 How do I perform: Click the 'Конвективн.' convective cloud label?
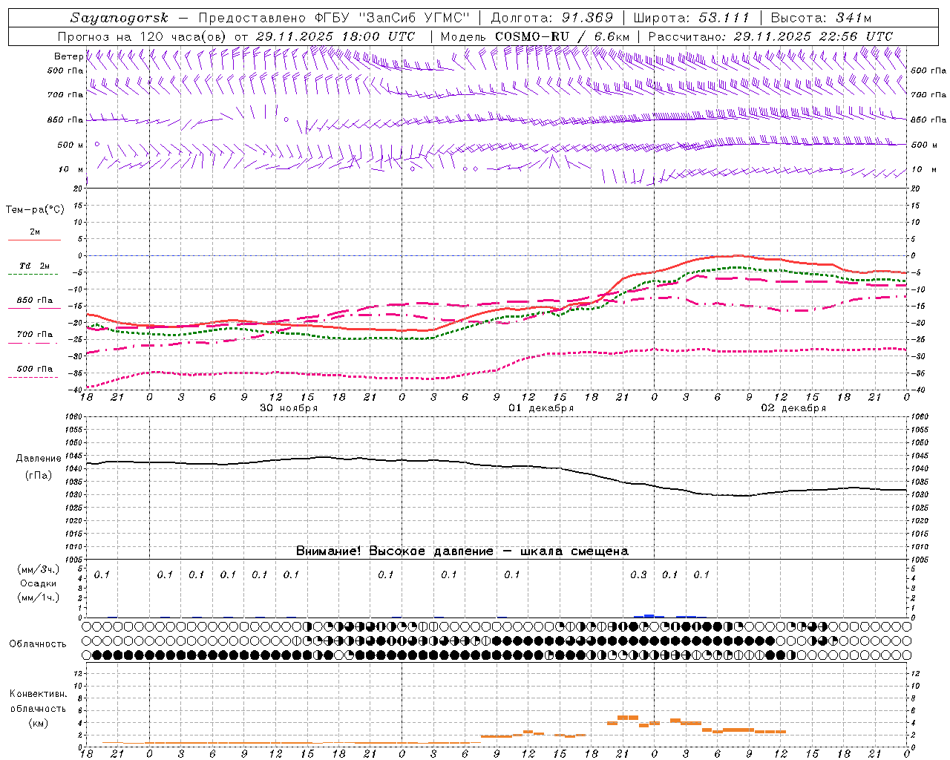(38, 694)
